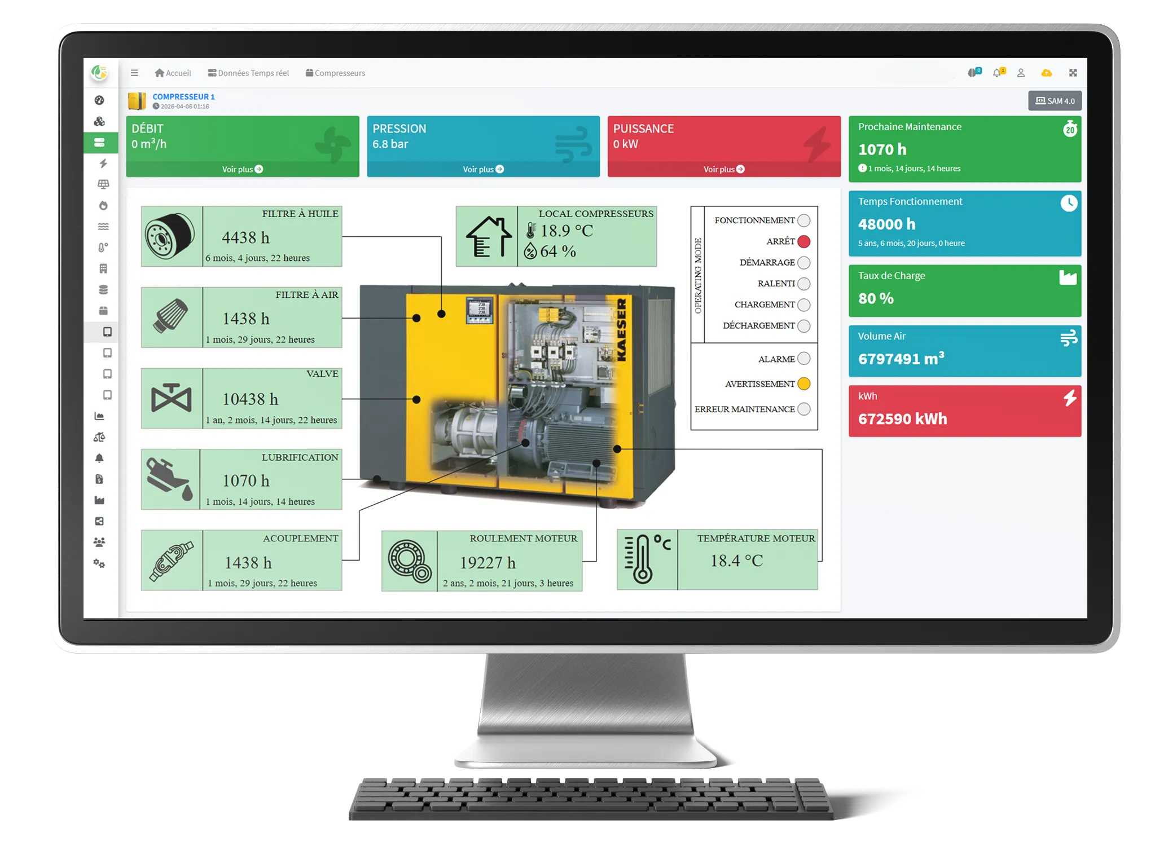Viewport: 1168px width, 847px height.
Task: Go to the Accueil menu item
Action: tap(173, 73)
